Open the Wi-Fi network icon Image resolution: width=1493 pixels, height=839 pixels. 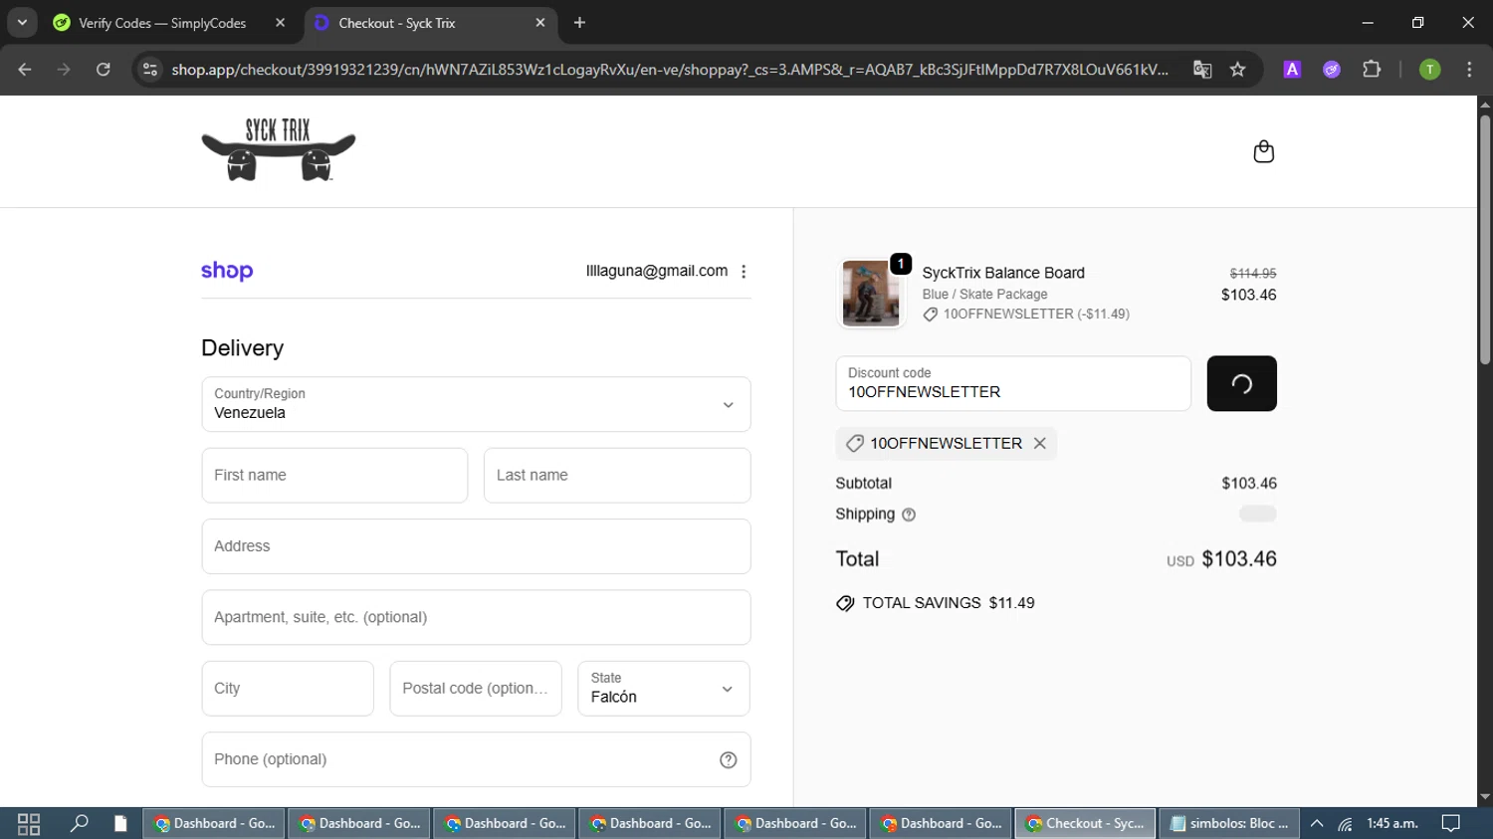[1345, 823]
